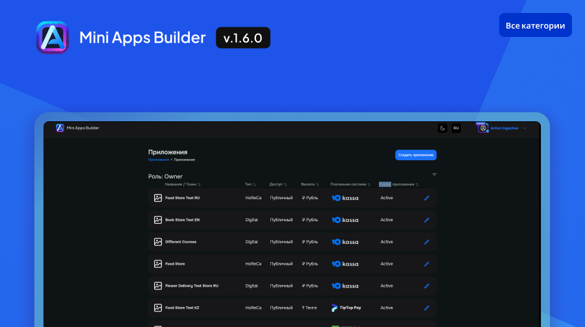Click TipTop Pay logo in Food Store Test KZ row
The image size is (585, 327).
pos(346,308)
